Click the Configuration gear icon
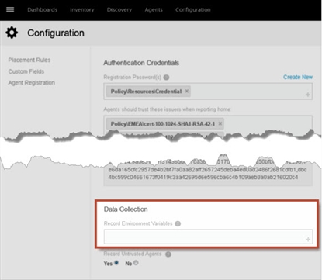The height and width of the screenshot is (280, 322). pos(12,33)
